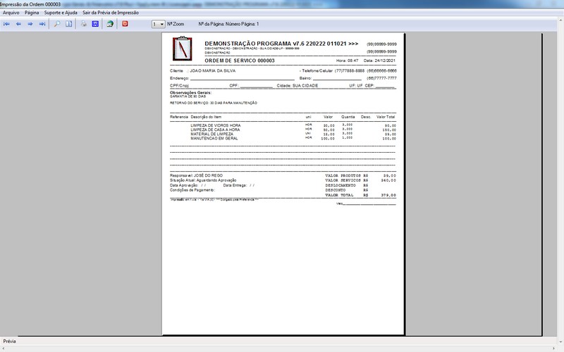Open the Nº Zoom dropdown
This screenshot has width=564, height=352.
pos(158,24)
